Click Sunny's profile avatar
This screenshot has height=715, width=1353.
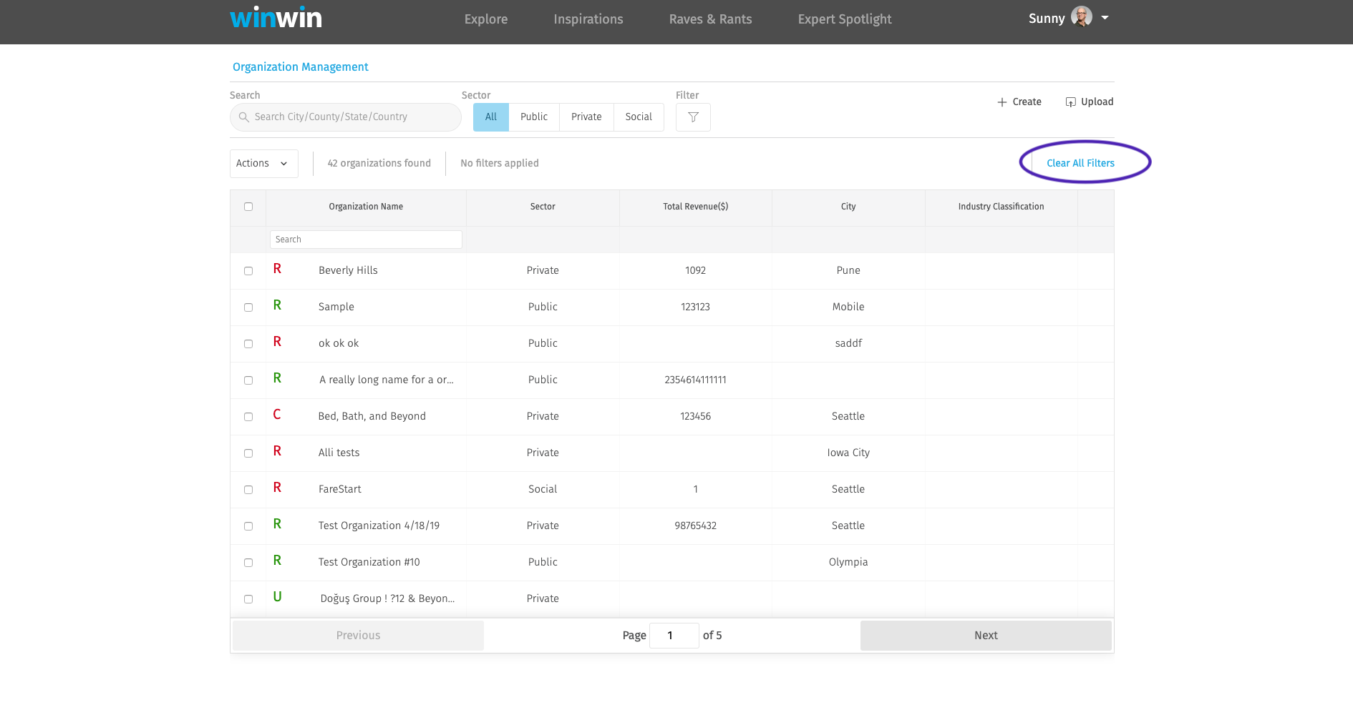1081,16
